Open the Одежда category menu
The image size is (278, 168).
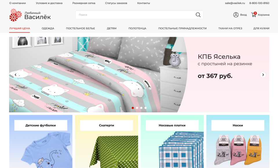[x=48, y=28]
